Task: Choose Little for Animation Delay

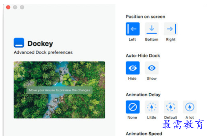Action: (151, 107)
